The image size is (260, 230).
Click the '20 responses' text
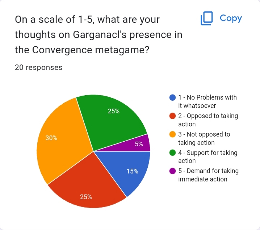coord(39,67)
